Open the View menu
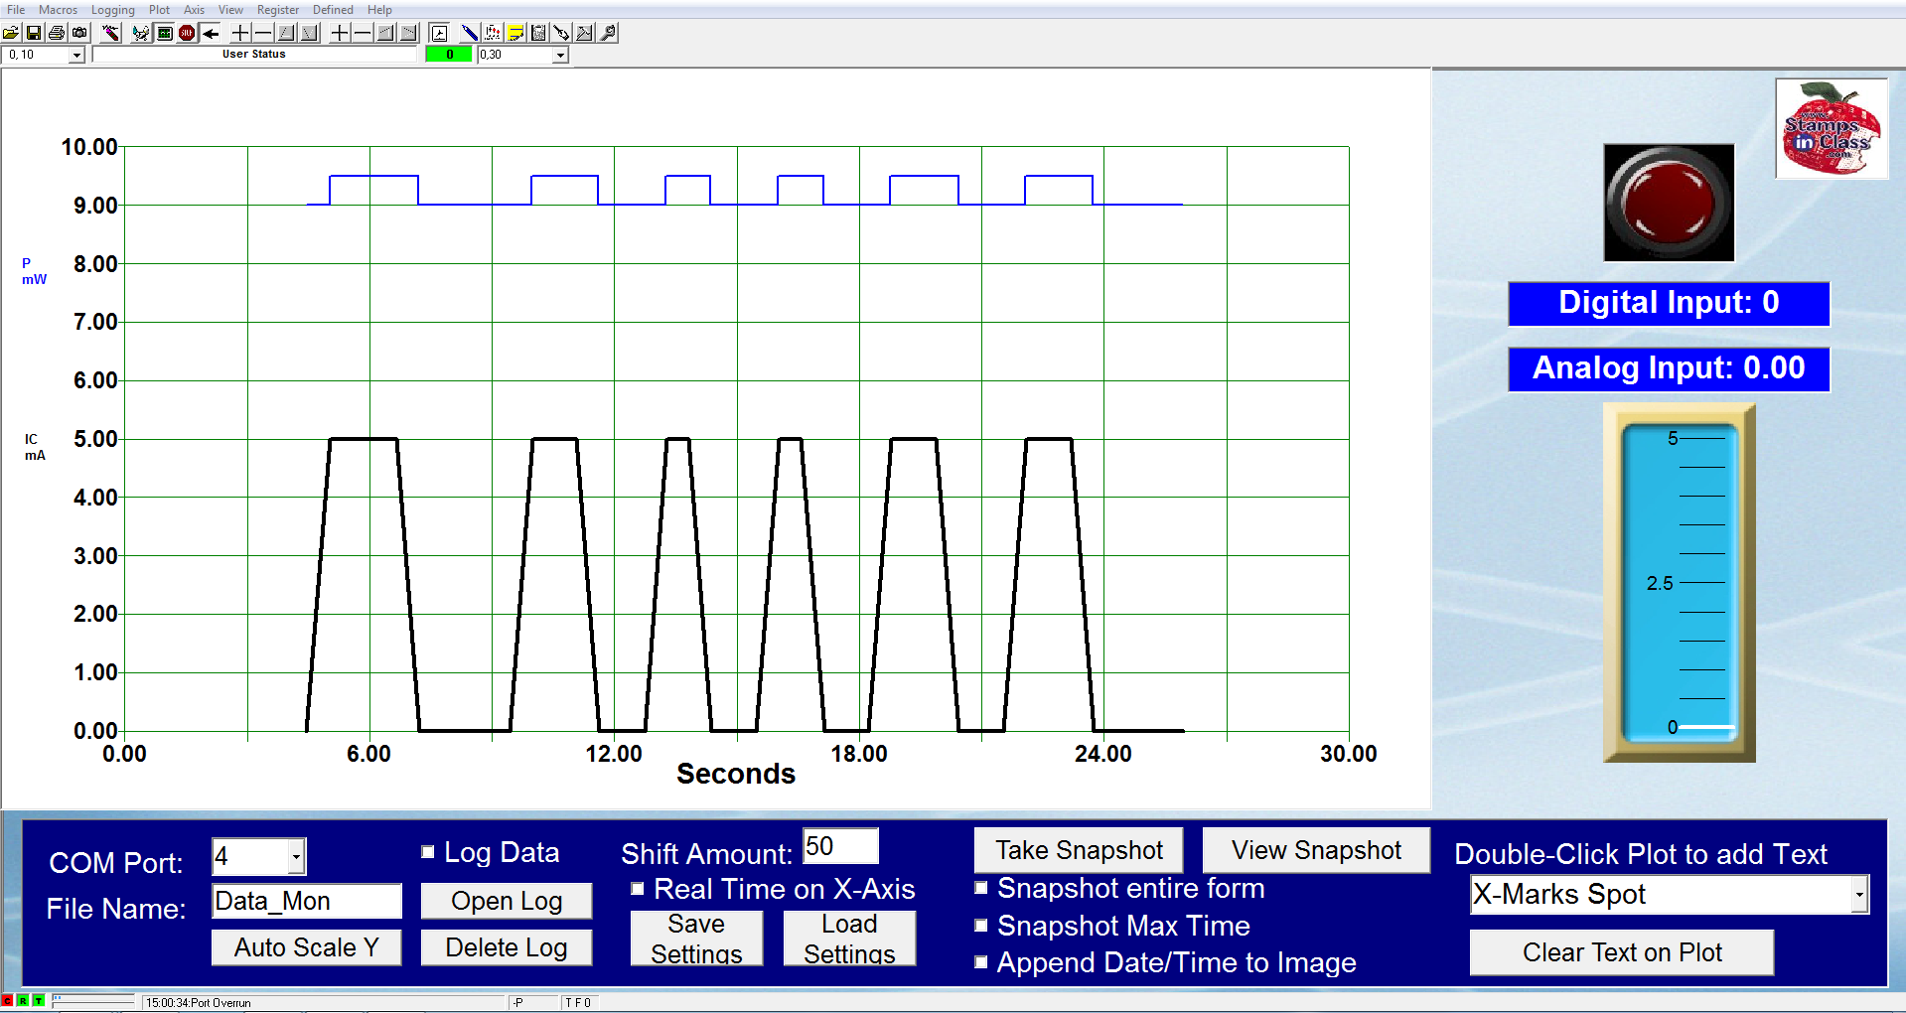 [230, 10]
